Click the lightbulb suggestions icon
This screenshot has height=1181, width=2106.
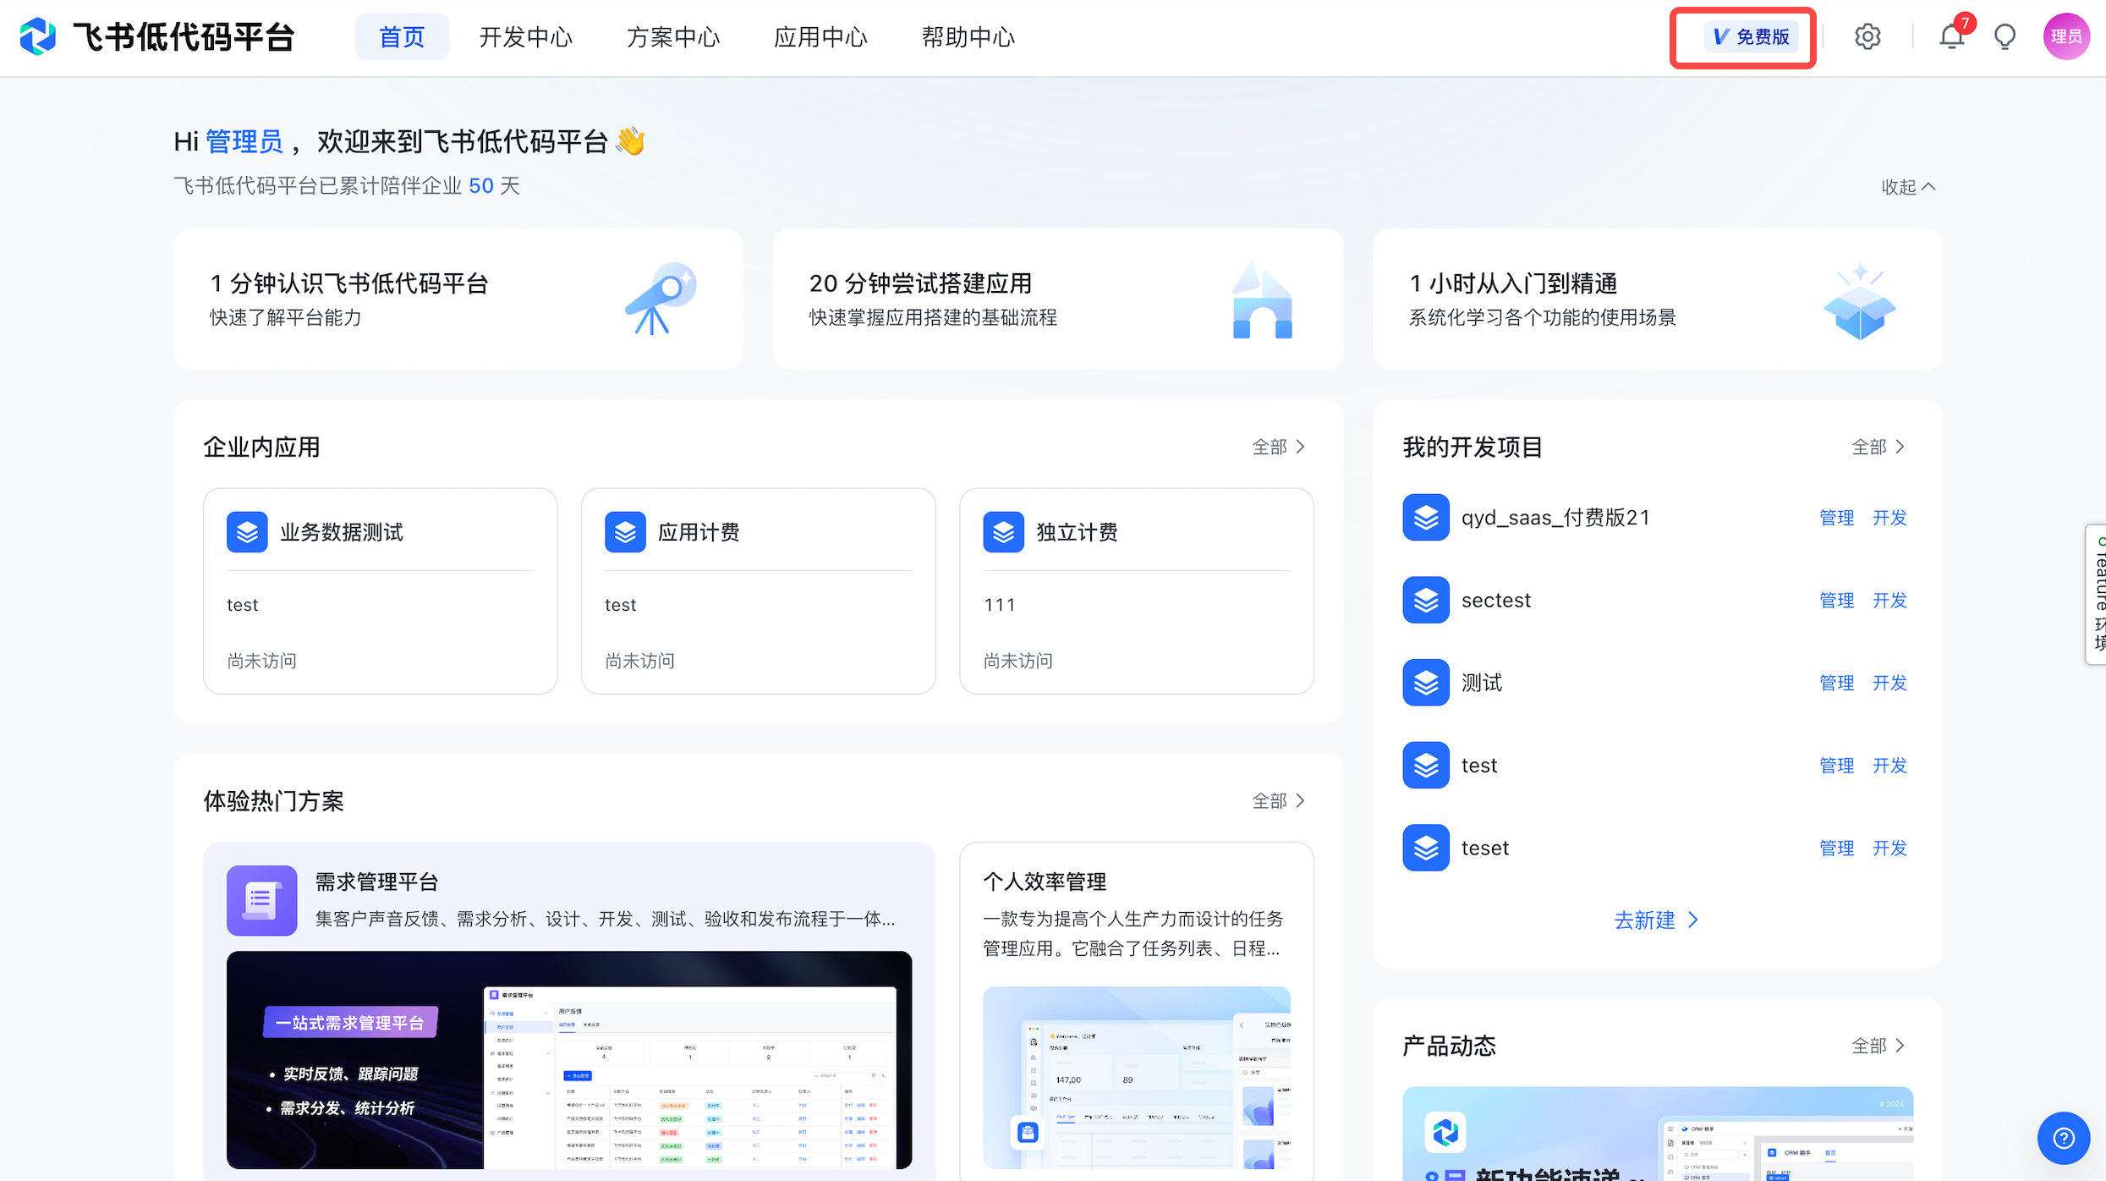pyautogui.click(x=2005, y=37)
